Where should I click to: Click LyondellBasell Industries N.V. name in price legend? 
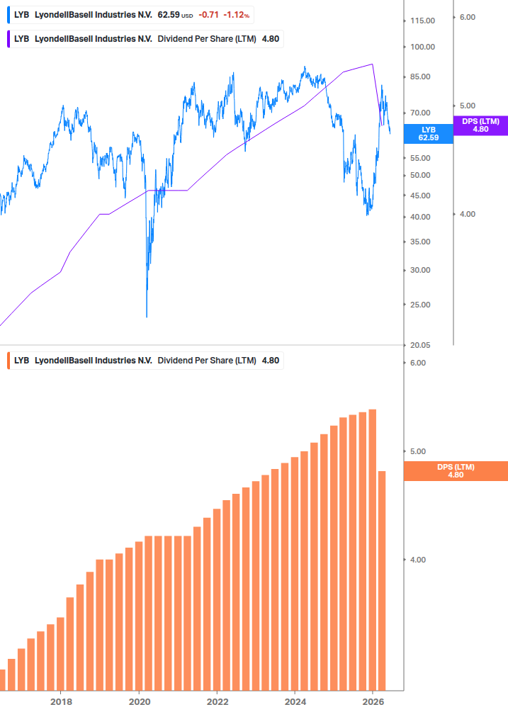93,15
